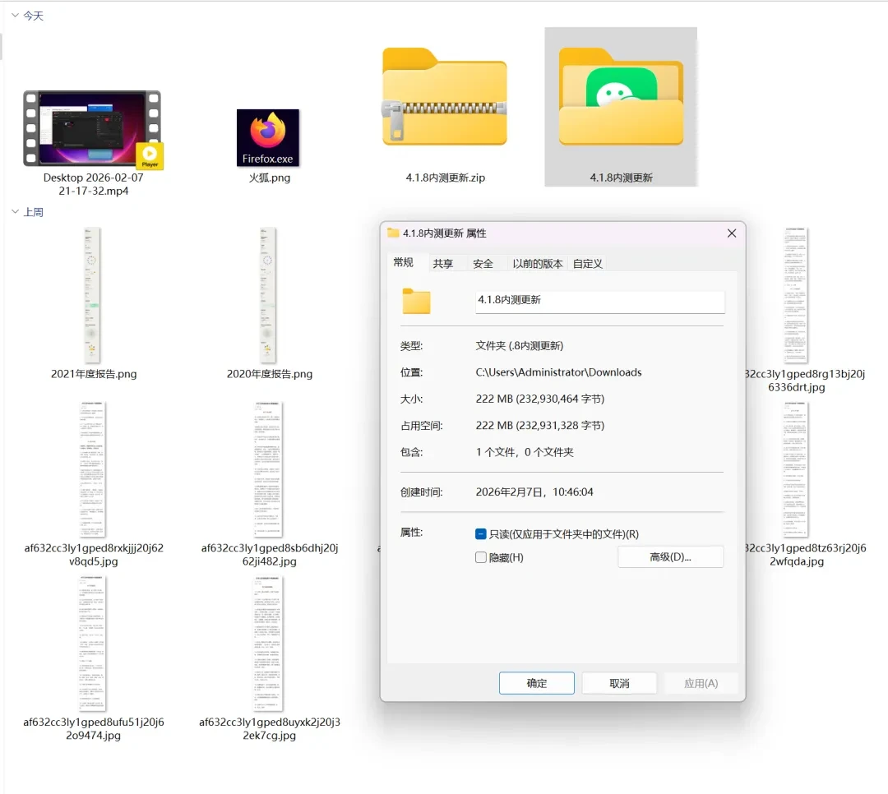
Task: Open 2020年度报告.png thumbnail
Action: click(268, 295)
